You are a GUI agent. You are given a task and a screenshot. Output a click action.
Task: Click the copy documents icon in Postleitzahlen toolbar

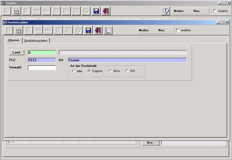(108, 30)
